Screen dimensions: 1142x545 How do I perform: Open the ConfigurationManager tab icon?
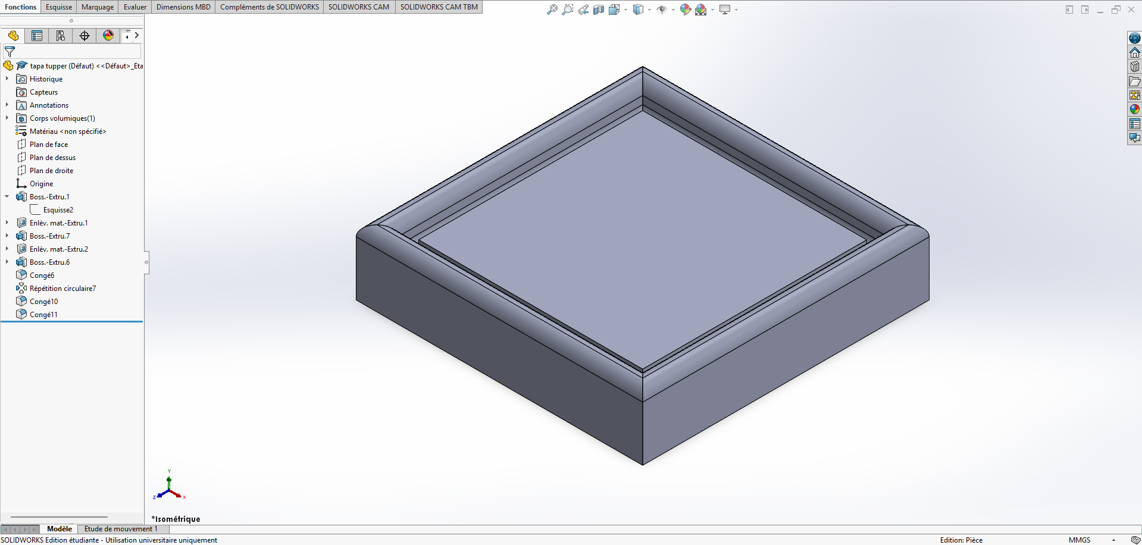pos(61,36)
